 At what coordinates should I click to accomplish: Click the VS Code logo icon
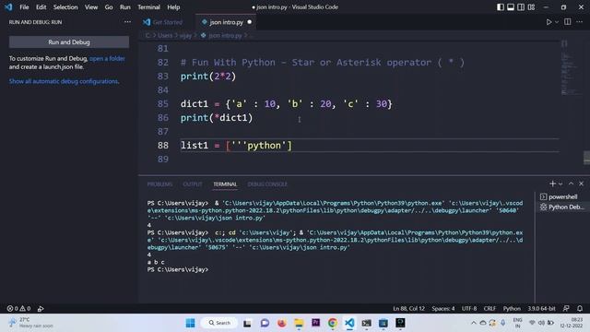click(x=8, y=7)
